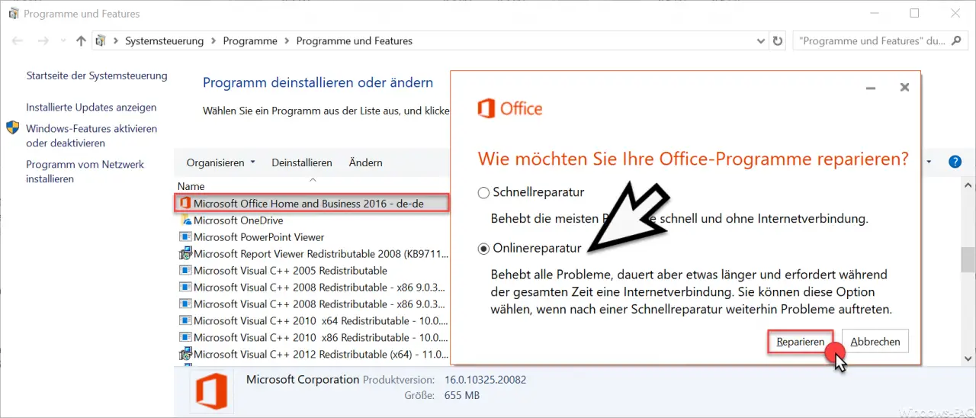Minimize the Programme und Features window
This screenshot has width=976, height=418.
coord(873,14)
